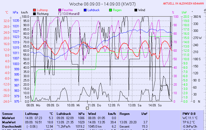206x130 pixels.
Task: Select the 14.09. So day label
Action: pos(155,105)
